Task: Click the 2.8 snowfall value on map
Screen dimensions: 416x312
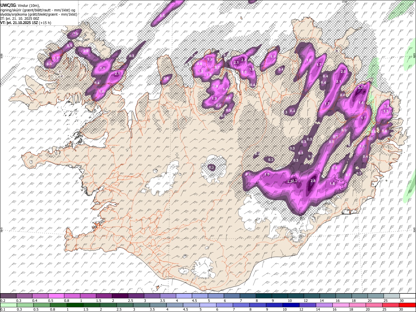Action: [x=313, y=181]
